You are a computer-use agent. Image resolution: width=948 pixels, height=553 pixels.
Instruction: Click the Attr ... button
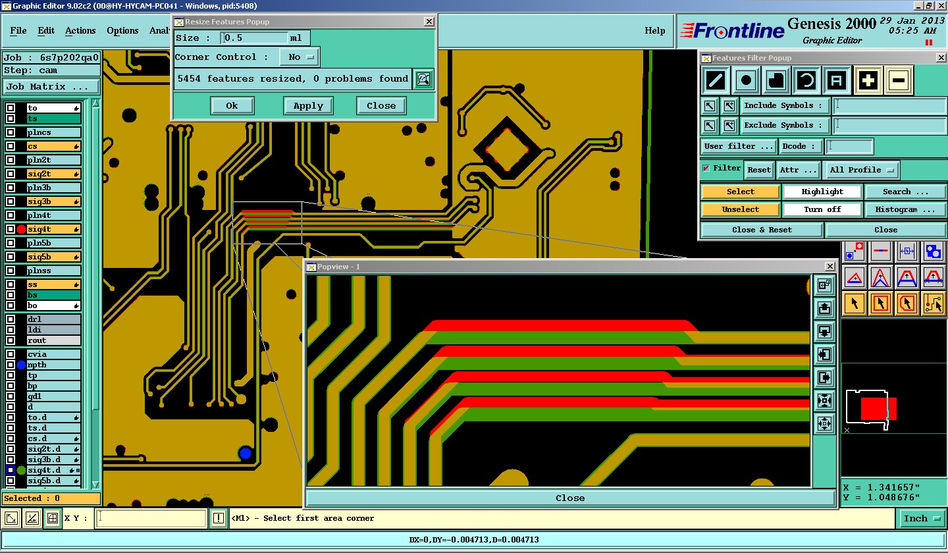pos(798,170)
